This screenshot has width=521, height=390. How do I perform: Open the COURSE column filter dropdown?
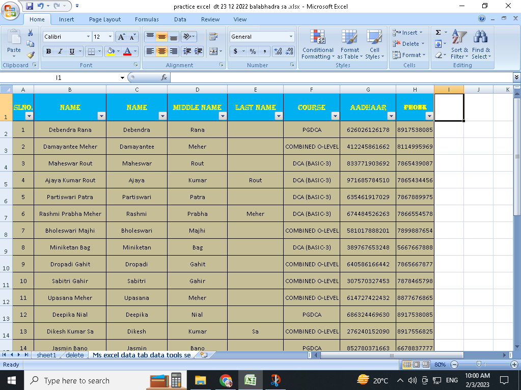coord(335,116)
